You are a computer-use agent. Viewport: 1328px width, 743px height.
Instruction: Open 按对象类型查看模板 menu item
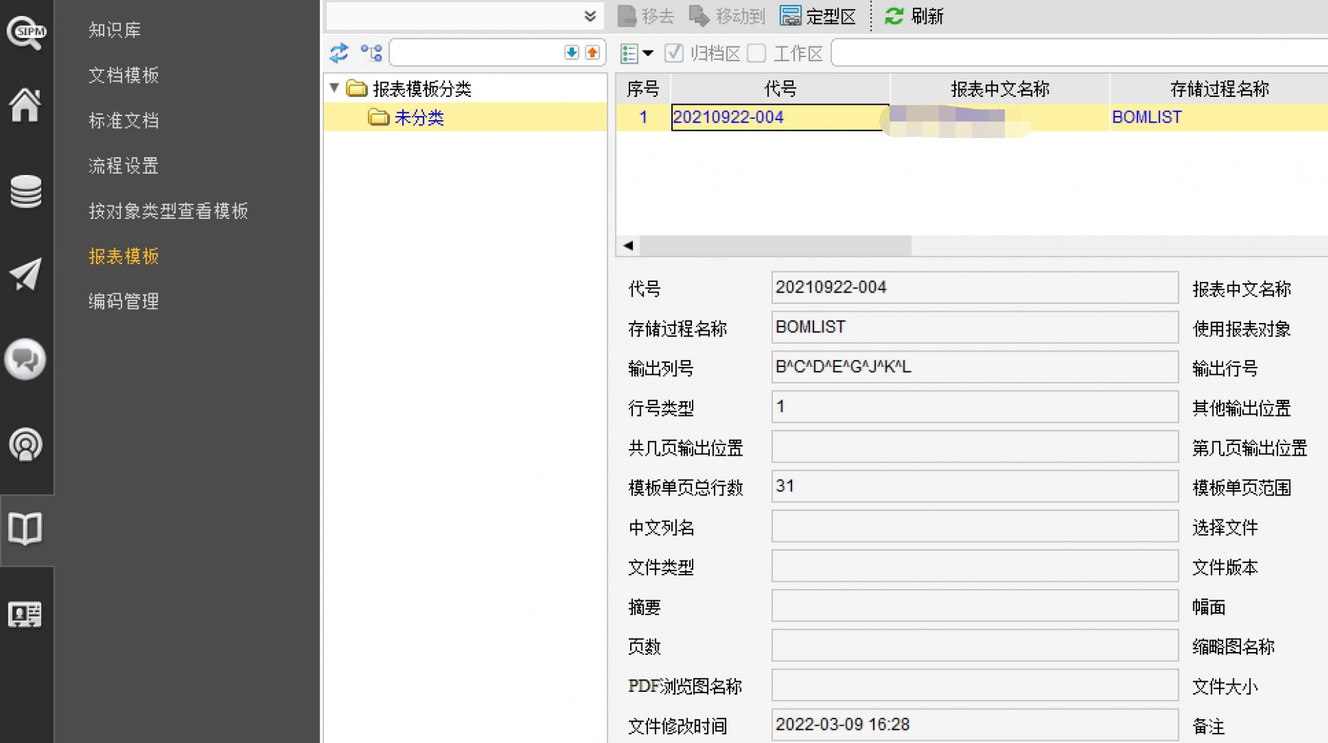coord(168,210)
